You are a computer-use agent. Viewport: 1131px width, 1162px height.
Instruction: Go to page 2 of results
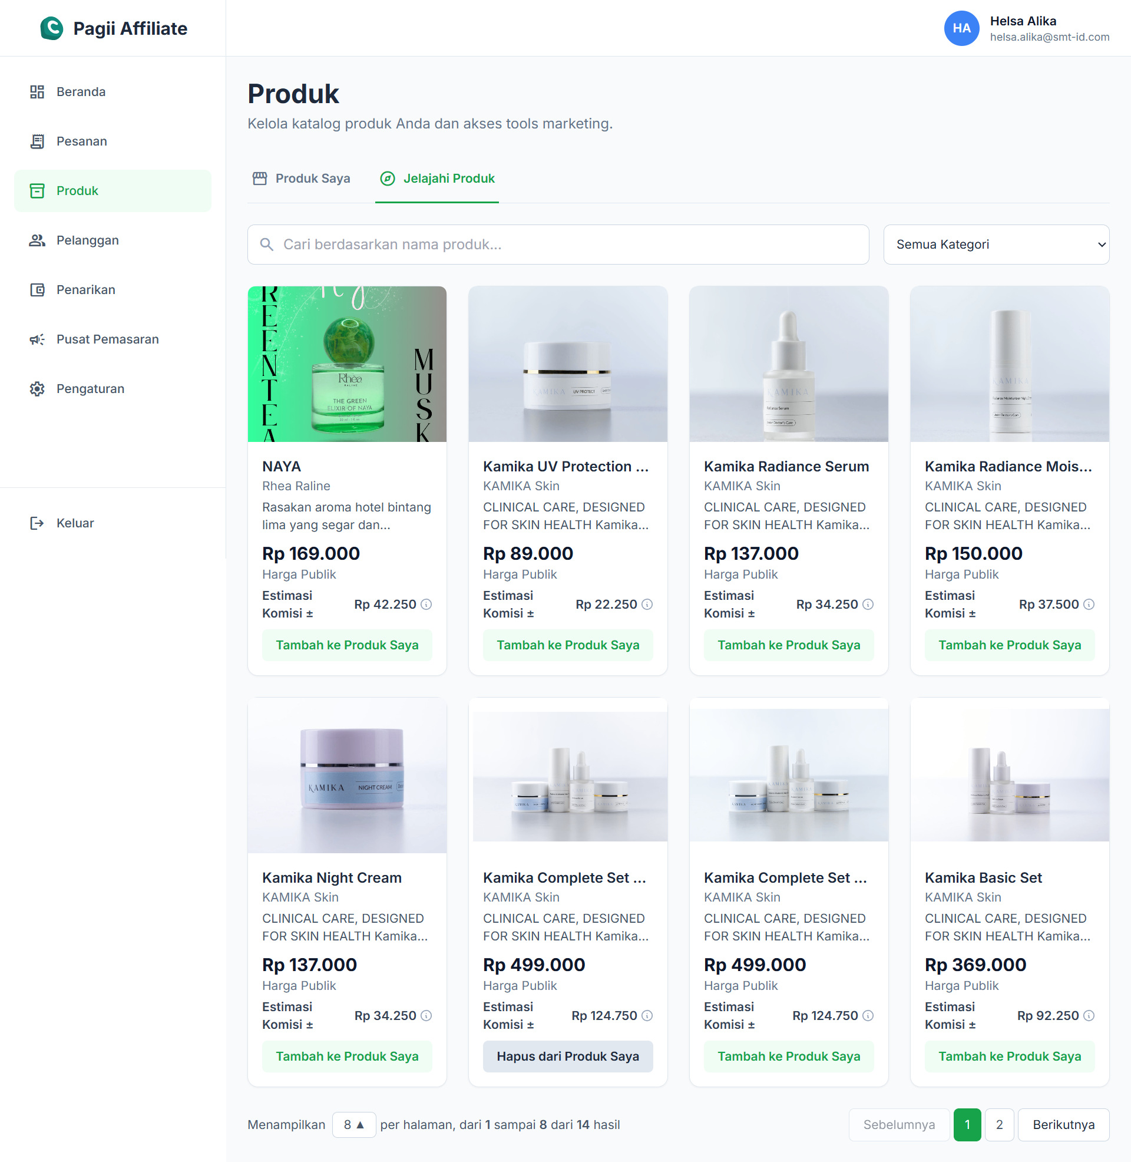(1000, 1124)
